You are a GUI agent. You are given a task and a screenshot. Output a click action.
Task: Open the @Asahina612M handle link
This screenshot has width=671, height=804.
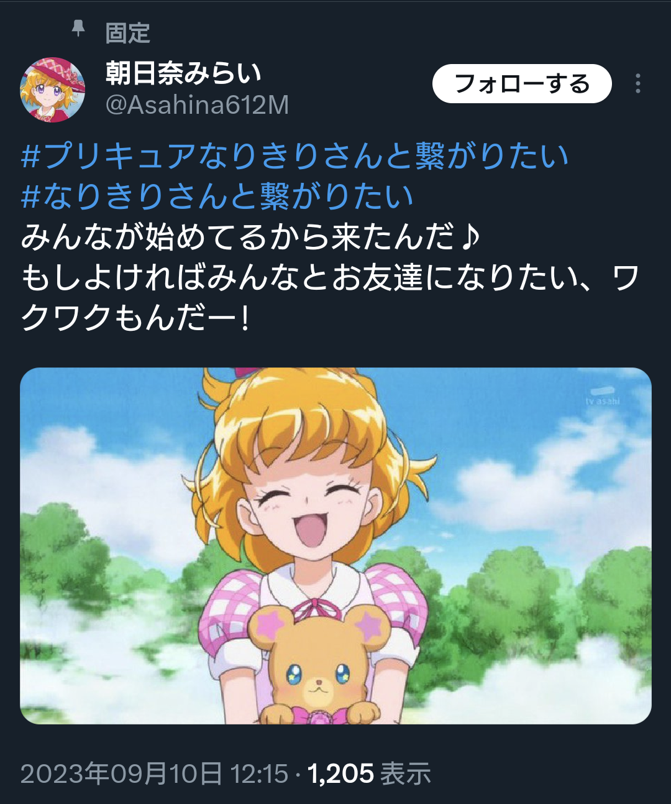(197, 105)
